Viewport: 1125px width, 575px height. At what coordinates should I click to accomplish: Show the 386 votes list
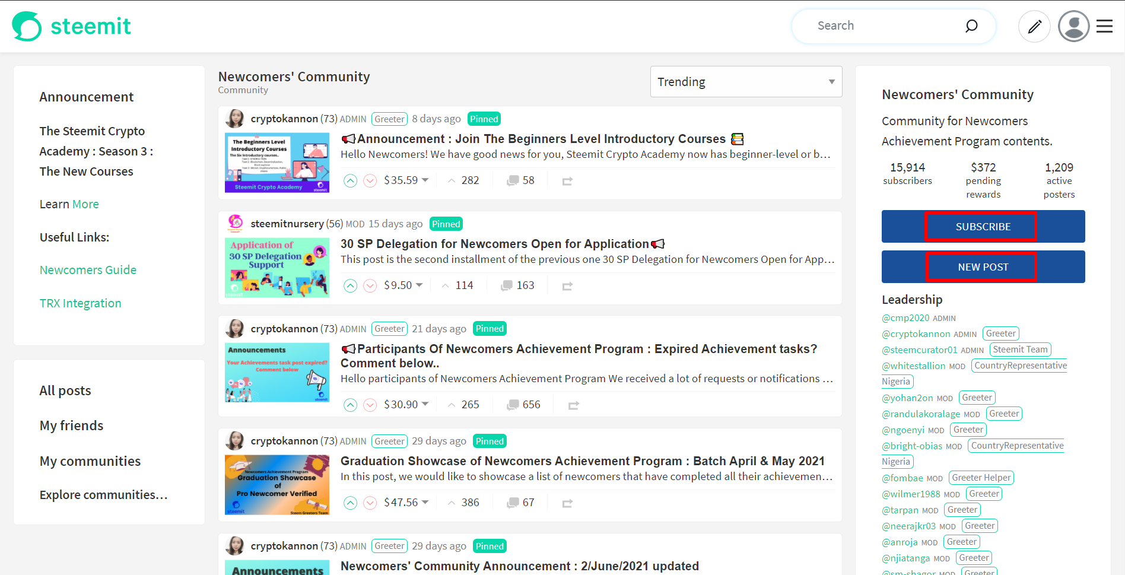pos(463,503)
